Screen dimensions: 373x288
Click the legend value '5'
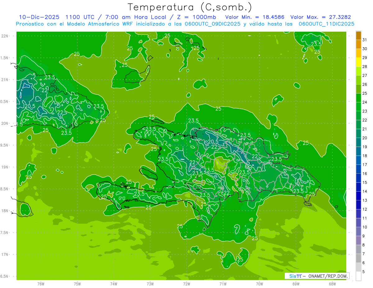364,272
